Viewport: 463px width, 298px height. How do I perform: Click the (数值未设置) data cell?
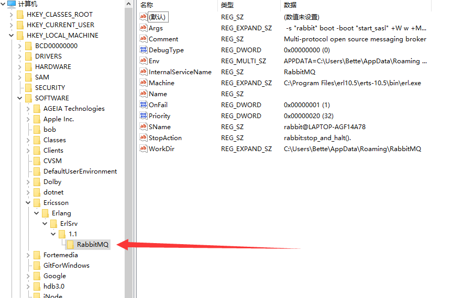(302, 17)
